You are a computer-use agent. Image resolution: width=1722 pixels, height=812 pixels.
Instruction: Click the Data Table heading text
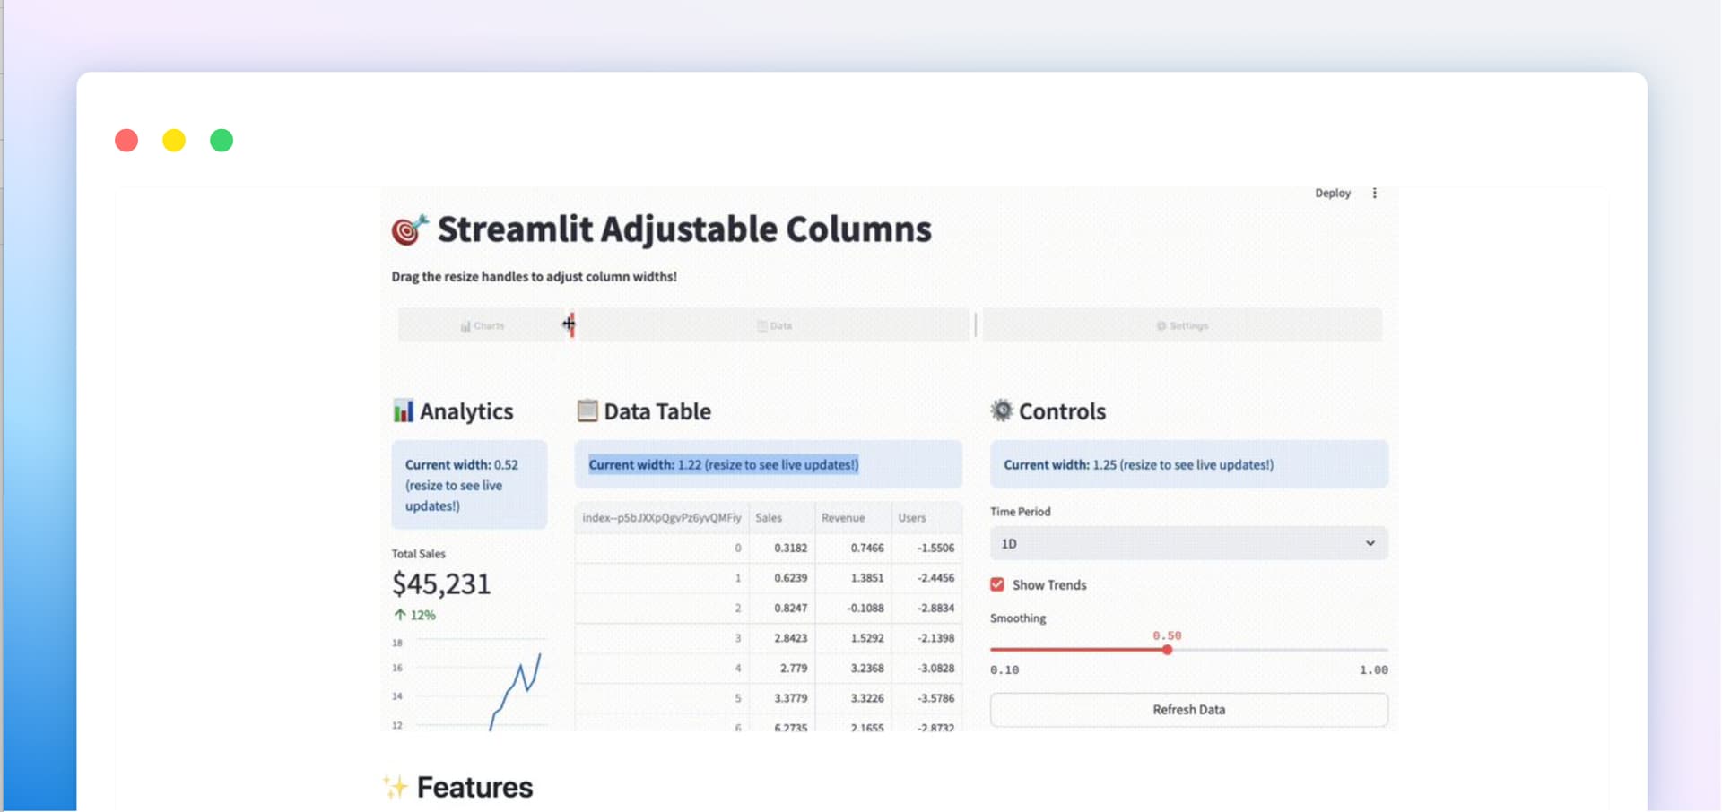coord(657,411)
